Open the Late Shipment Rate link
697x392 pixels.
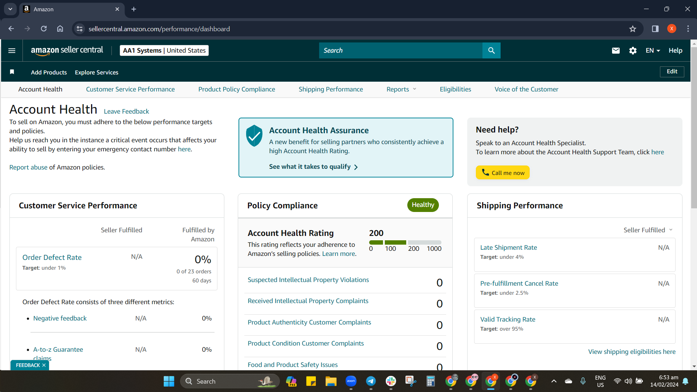509,248
